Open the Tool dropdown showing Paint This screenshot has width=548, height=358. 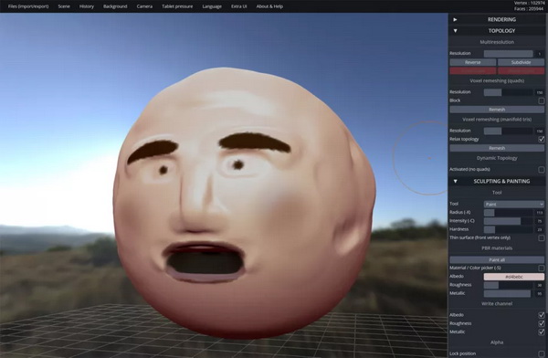coord(513,204)
